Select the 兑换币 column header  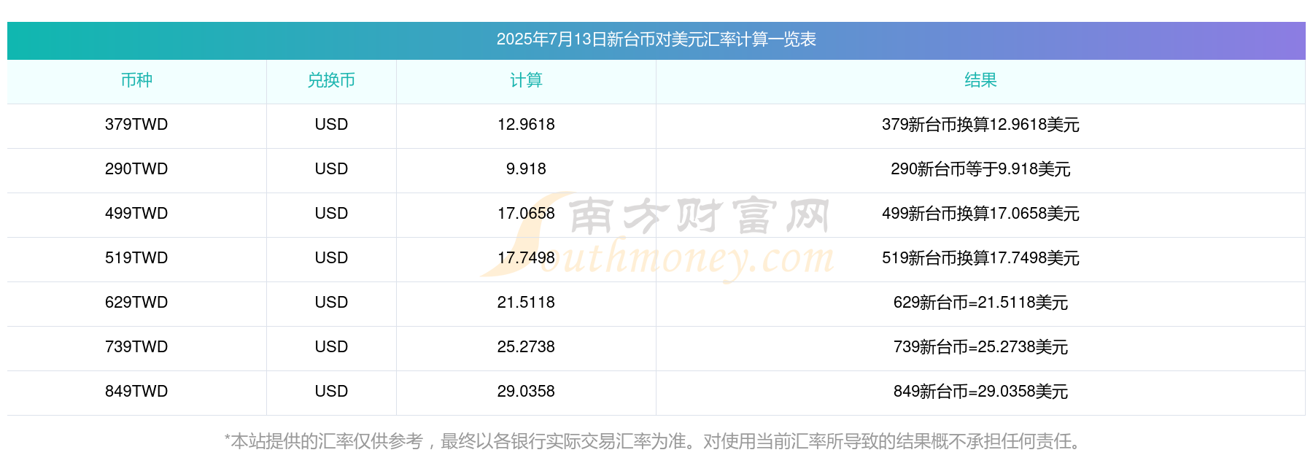click(331, 80)
